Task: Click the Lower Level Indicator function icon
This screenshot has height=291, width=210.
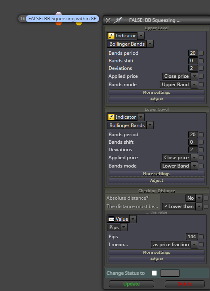Action: pos(111,117)
